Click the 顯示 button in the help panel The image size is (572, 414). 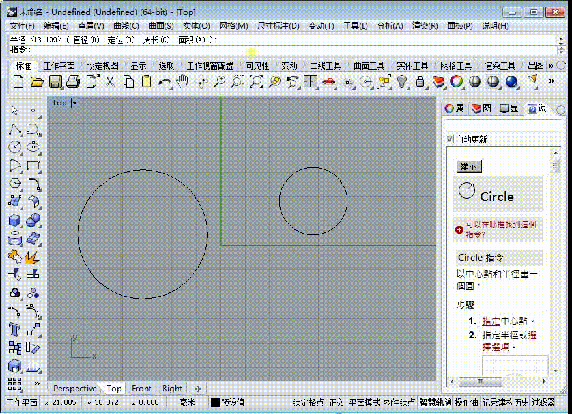click(469, 166)
